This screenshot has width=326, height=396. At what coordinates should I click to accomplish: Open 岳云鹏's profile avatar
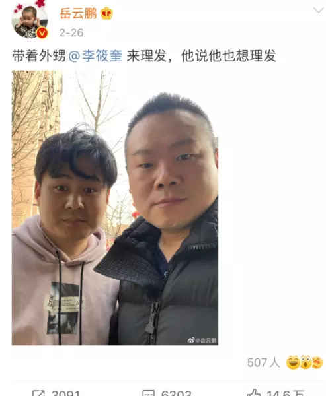(30, 20)
